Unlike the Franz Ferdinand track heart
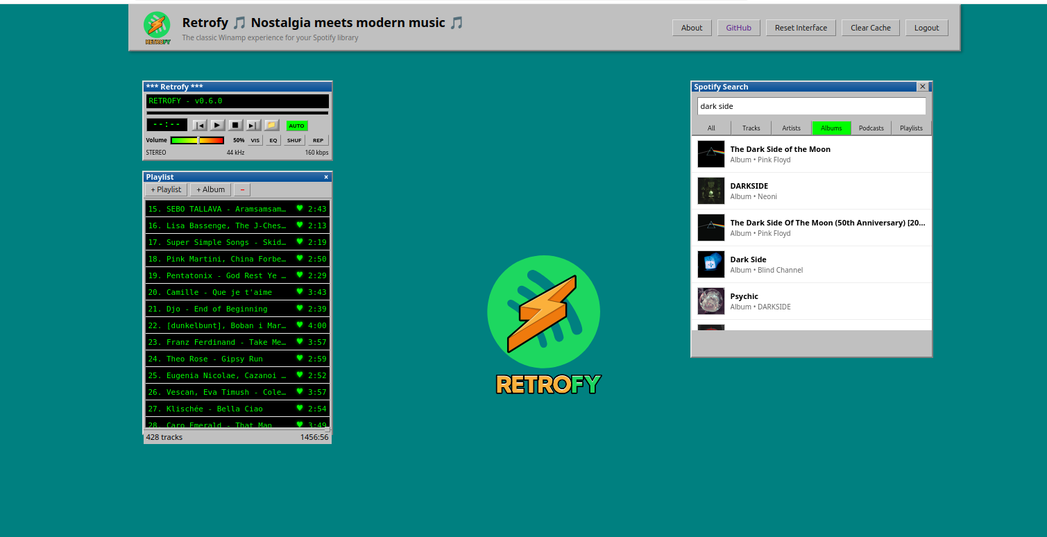The image size is (1047, 537). click(x=298, y=342)
